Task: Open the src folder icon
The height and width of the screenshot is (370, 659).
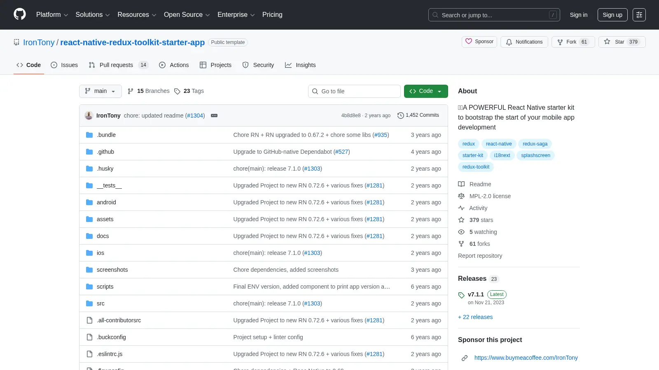Action: click(x=89, y=303)
